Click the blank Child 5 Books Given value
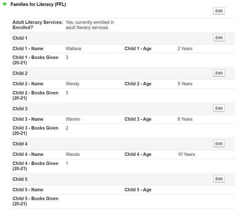The width and height of the screenshot is (238, 211). (x=92, y=201)
